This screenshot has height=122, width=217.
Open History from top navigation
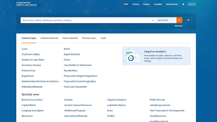(x=136, y=4)
